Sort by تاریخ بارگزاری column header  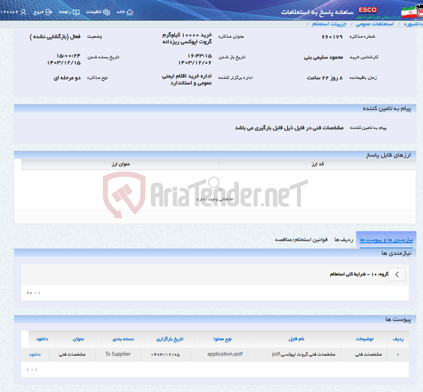[170, 339]
